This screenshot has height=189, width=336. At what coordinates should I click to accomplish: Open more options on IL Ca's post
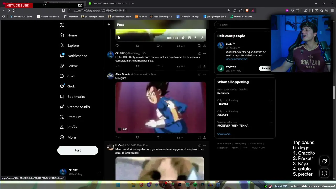[204, 145]
